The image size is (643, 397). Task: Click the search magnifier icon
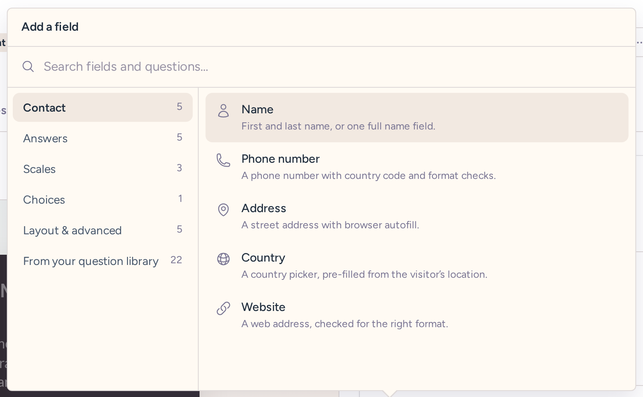[x=28, y=66]
